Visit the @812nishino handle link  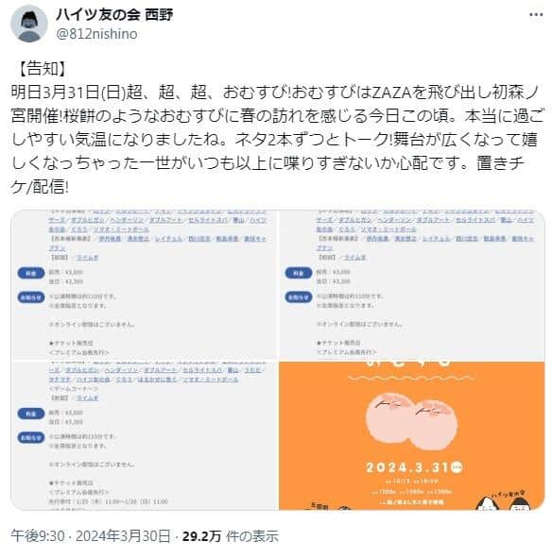(96, 34)
